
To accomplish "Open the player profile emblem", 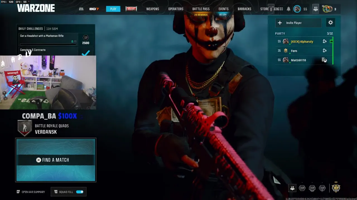I will click(297, 9).
